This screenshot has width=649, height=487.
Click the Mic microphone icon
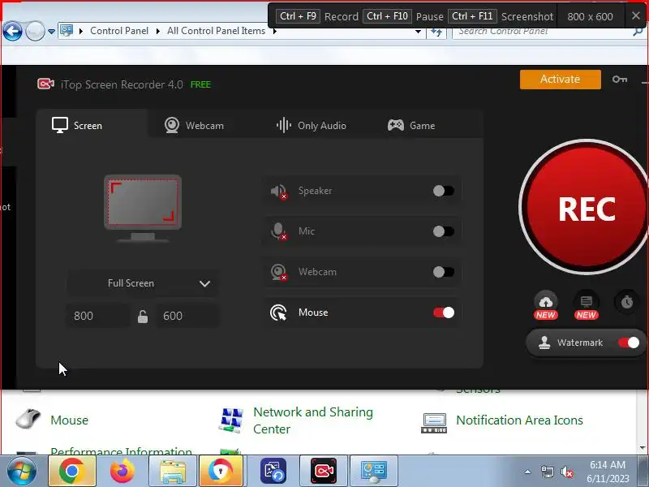point(278,231)
